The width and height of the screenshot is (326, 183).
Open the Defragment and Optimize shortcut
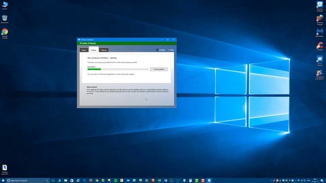[x=320, y=75]
